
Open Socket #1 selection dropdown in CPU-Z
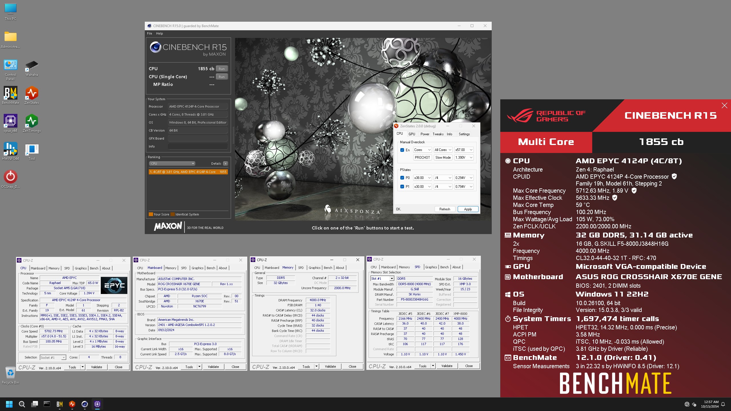point(53,357)
